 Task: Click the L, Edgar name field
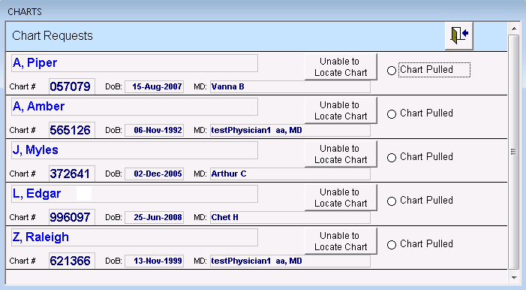[x=134, y=194]
